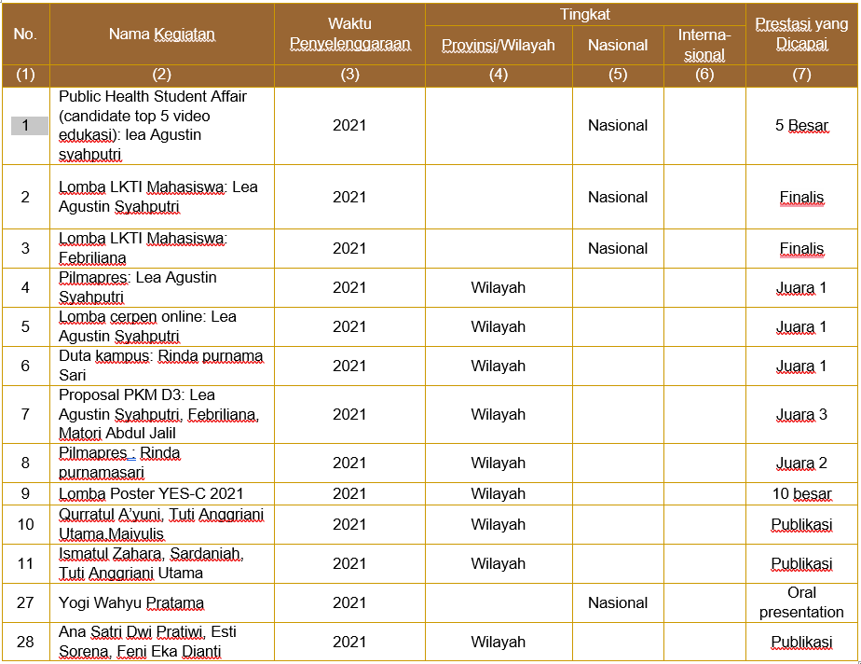The width and height of the screenshot is (861, 664).
Task: Click the "Waktu Penyelenggaraan" header cell
Action: click(349, 34)
